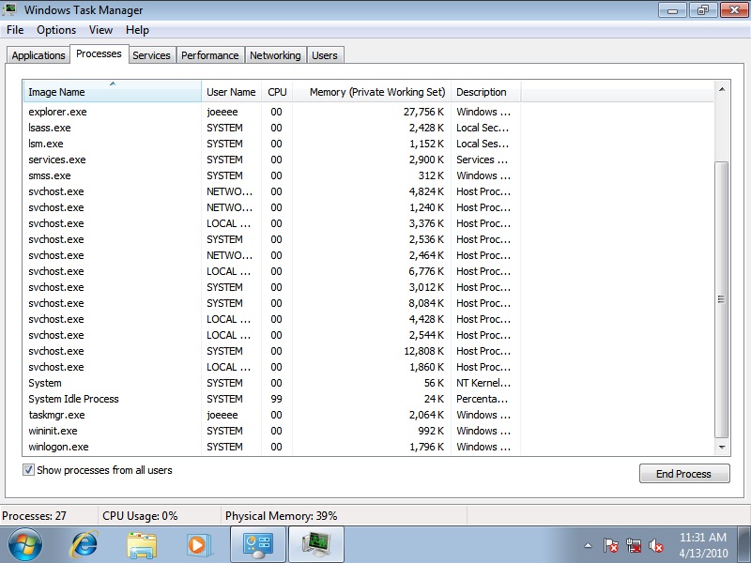
Task: Launch Internet Explorer from the taskbar
Action: [84, 544]
